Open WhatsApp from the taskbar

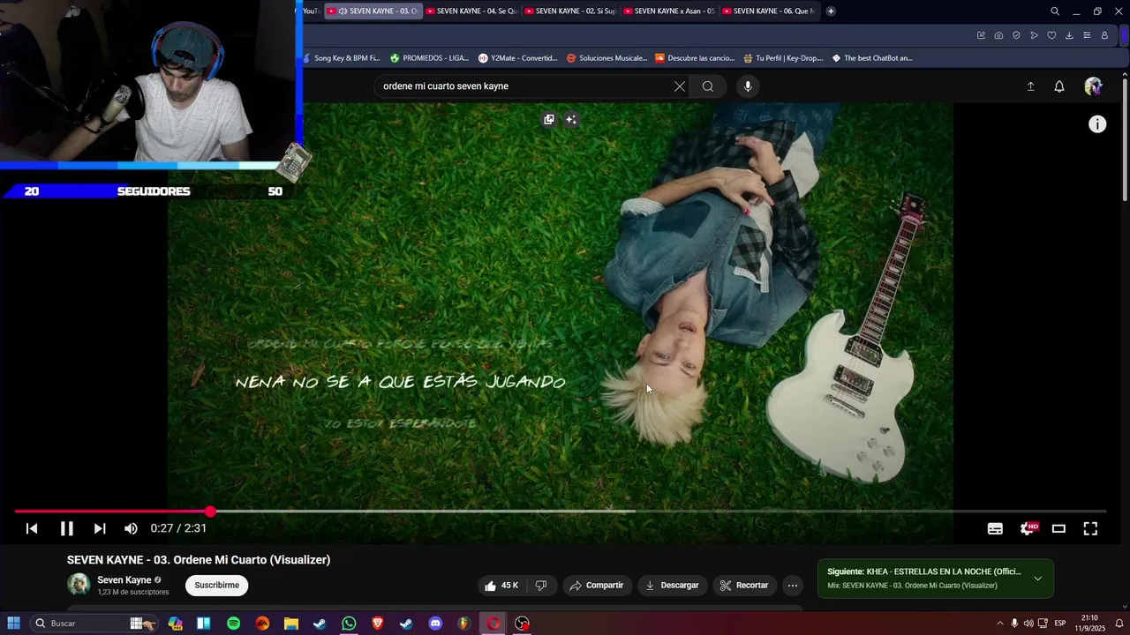click(349, 624)
